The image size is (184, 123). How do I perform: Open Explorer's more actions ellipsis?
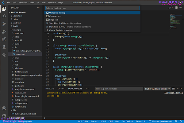(x=39, y=8)
